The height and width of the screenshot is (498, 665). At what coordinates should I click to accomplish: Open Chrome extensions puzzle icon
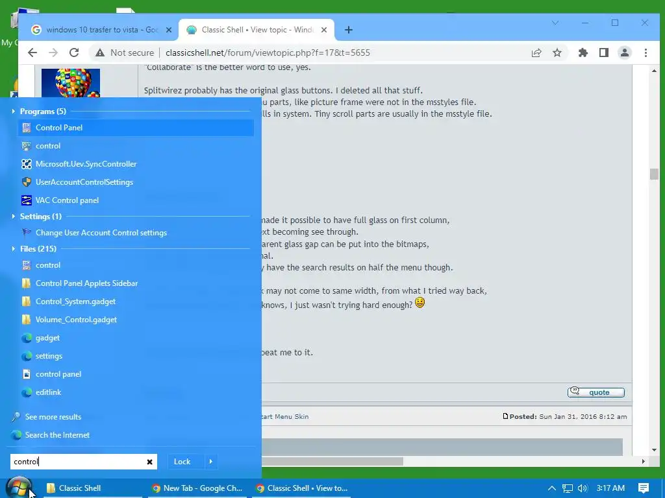tap(583, 53)
